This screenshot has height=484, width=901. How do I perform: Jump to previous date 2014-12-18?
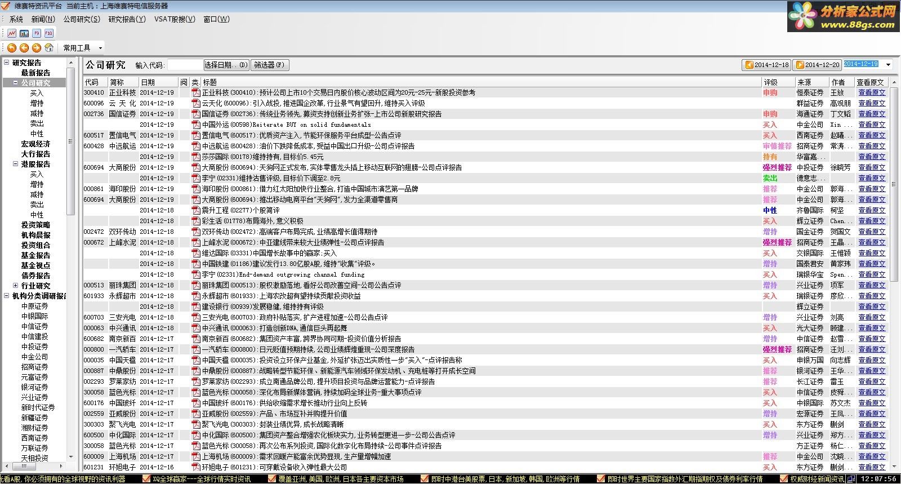[x=766, y=65]
